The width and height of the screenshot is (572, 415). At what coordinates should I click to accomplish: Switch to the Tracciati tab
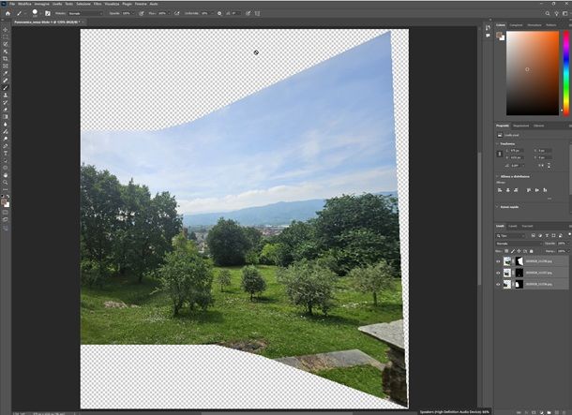[x=527, y=227]
